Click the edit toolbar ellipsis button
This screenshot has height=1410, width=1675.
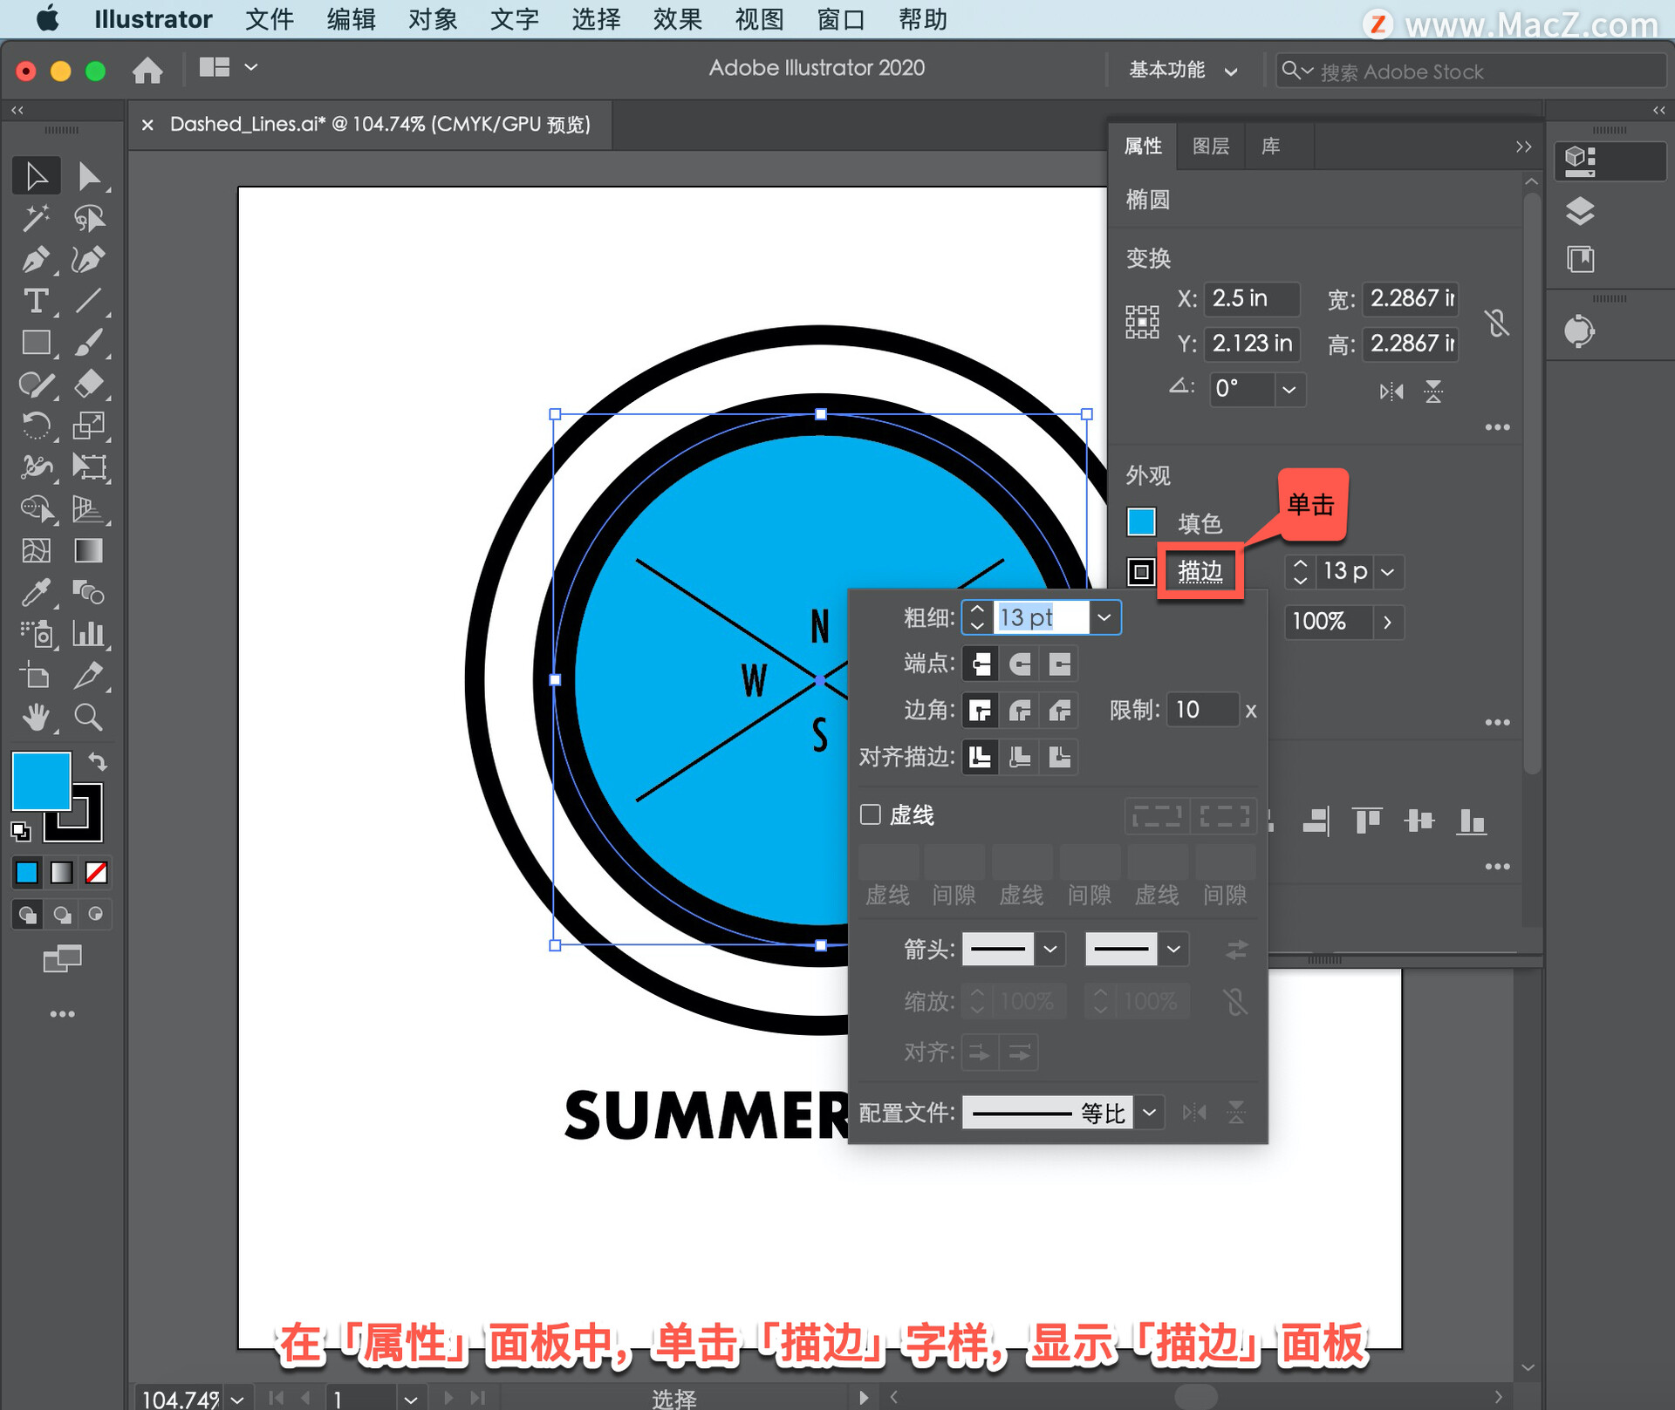(x=62, y=1013)
